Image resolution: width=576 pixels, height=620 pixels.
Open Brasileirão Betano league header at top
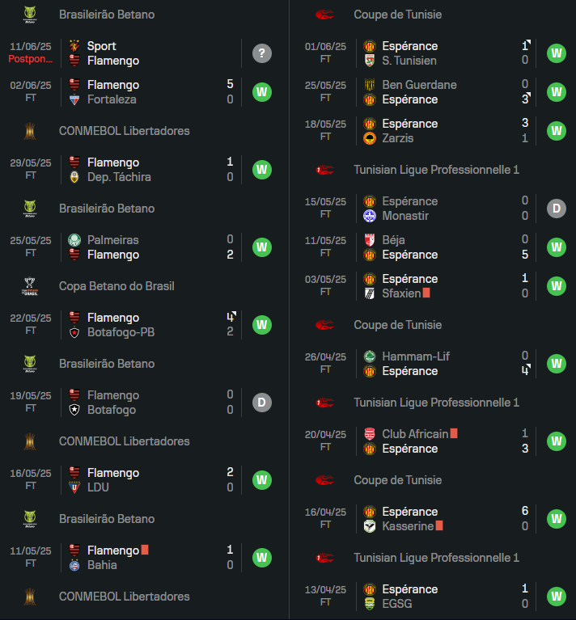tap(107, 15)
